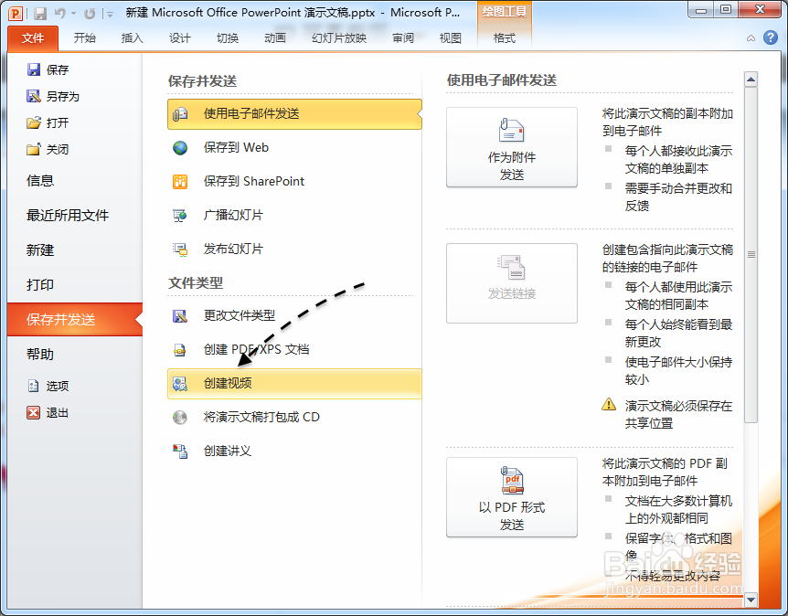Select 更改文件类型 option
The image size is (788, 616).
(294, 315)
